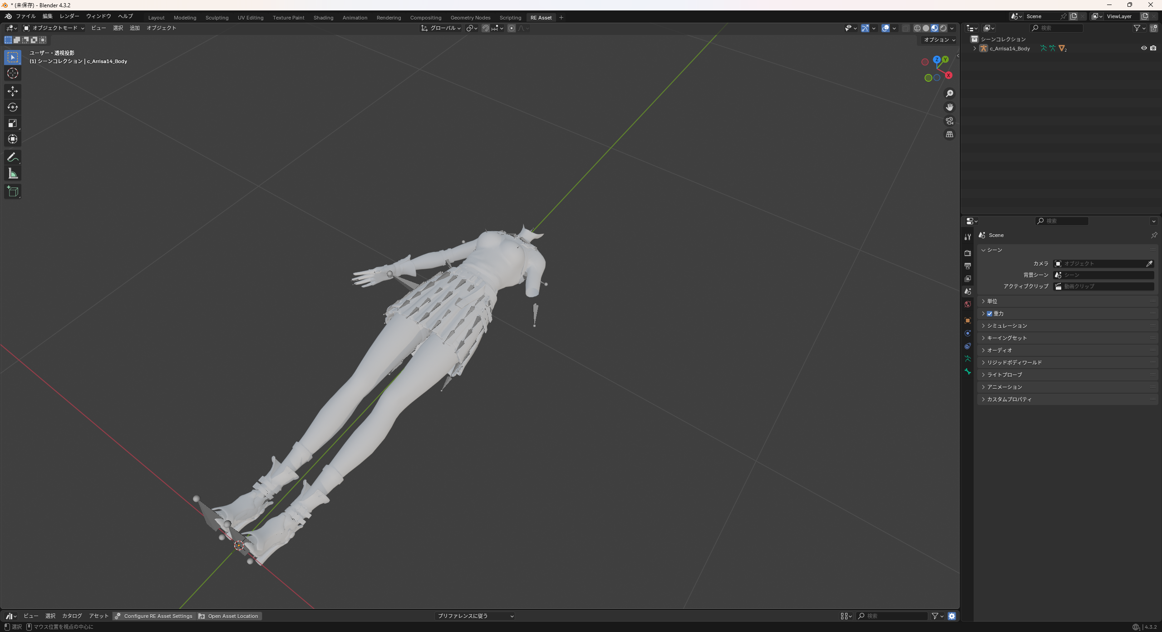The image size is (1162, 632).
Task: Open the オブジェクトモード mode dropdown
Action: (x=54, y=28)
